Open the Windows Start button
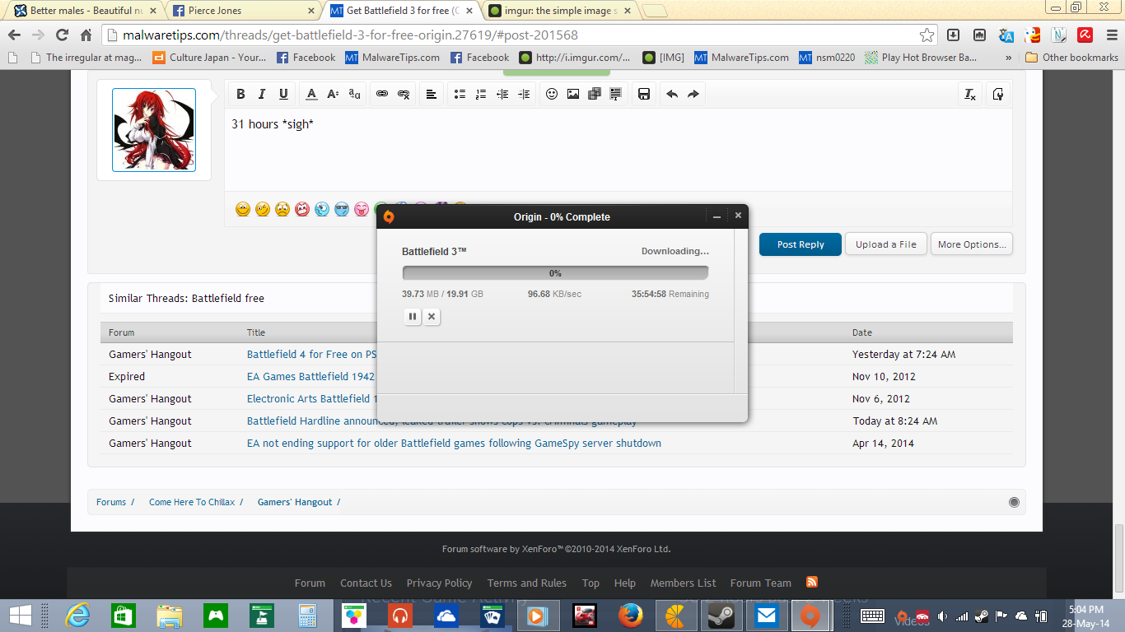This screenshot has height=632, width=1125. coord(21,616)
